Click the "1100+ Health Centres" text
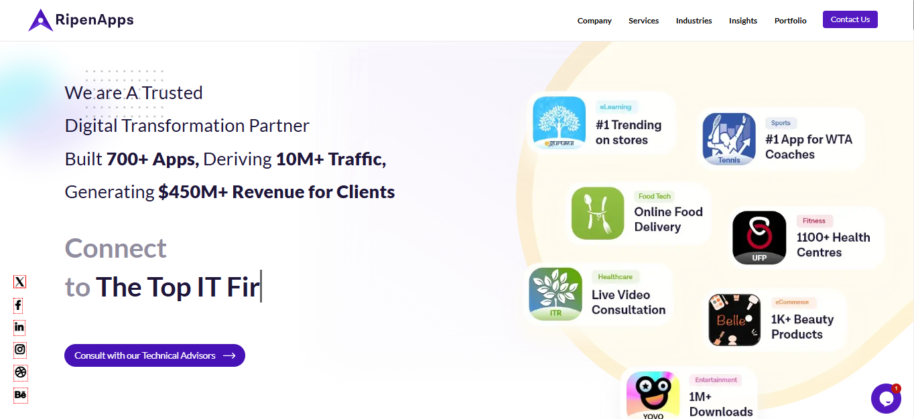914x419 pixels. pyautogui.click(x=834, y=245)
